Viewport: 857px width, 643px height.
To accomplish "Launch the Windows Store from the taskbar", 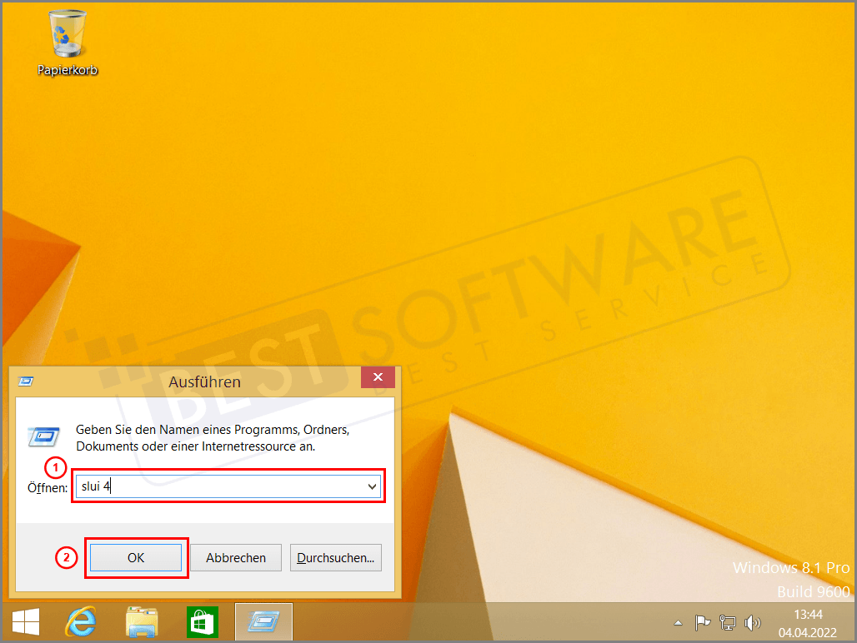I will (202, 622).
